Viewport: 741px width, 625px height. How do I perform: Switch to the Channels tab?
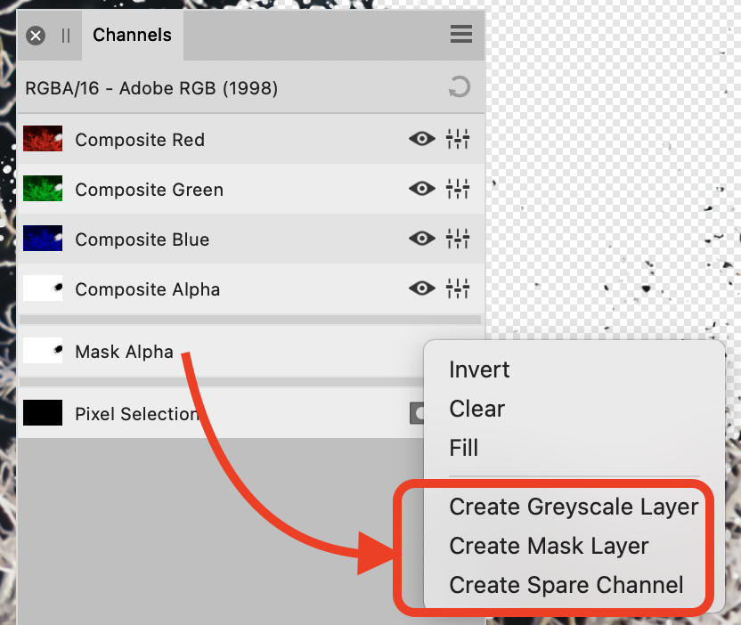[132, 35]
